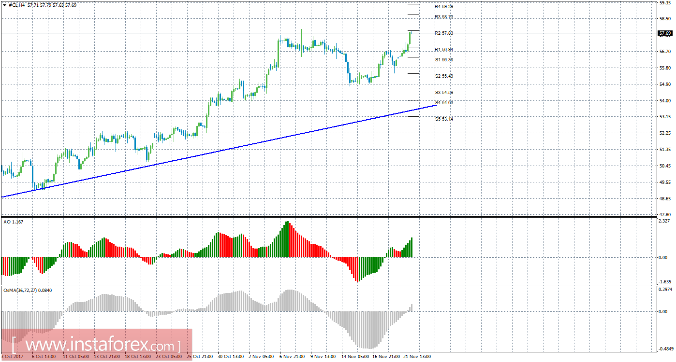The height and width of the screenshot is (362, 676).
Task: Select the S5 53.14 pivot label
Action: coord(444,119)
